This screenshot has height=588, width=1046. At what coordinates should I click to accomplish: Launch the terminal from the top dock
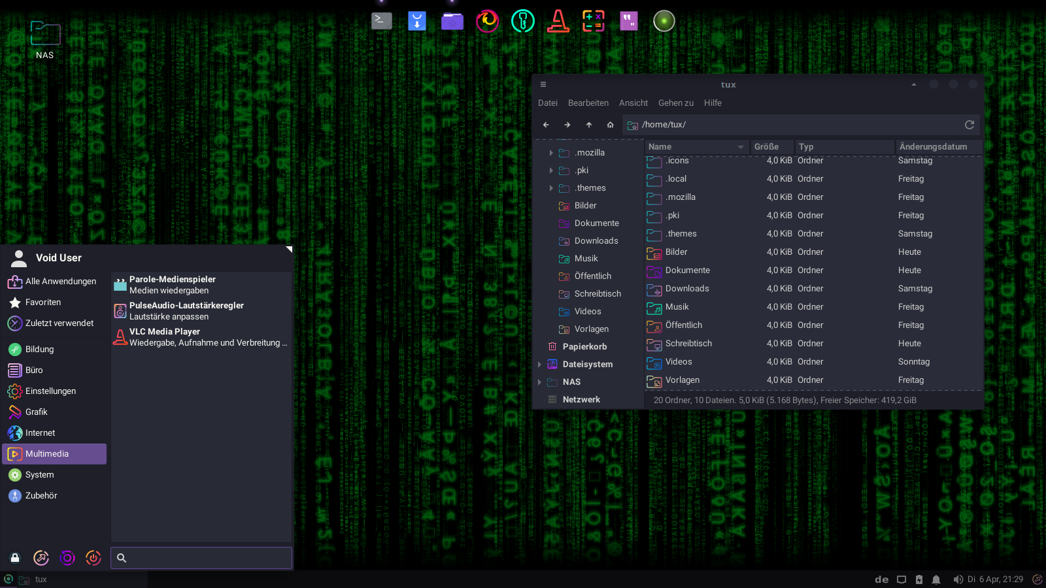pyautogui.click(x=382, y=21)
